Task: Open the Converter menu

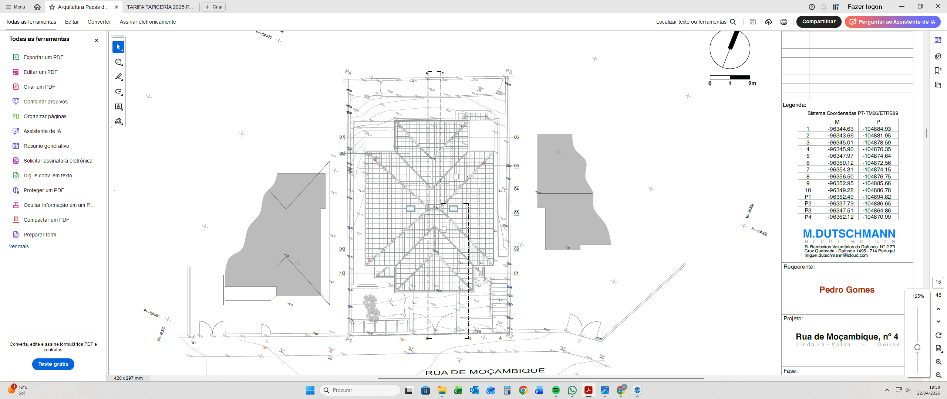Action: tap(99, 22)
